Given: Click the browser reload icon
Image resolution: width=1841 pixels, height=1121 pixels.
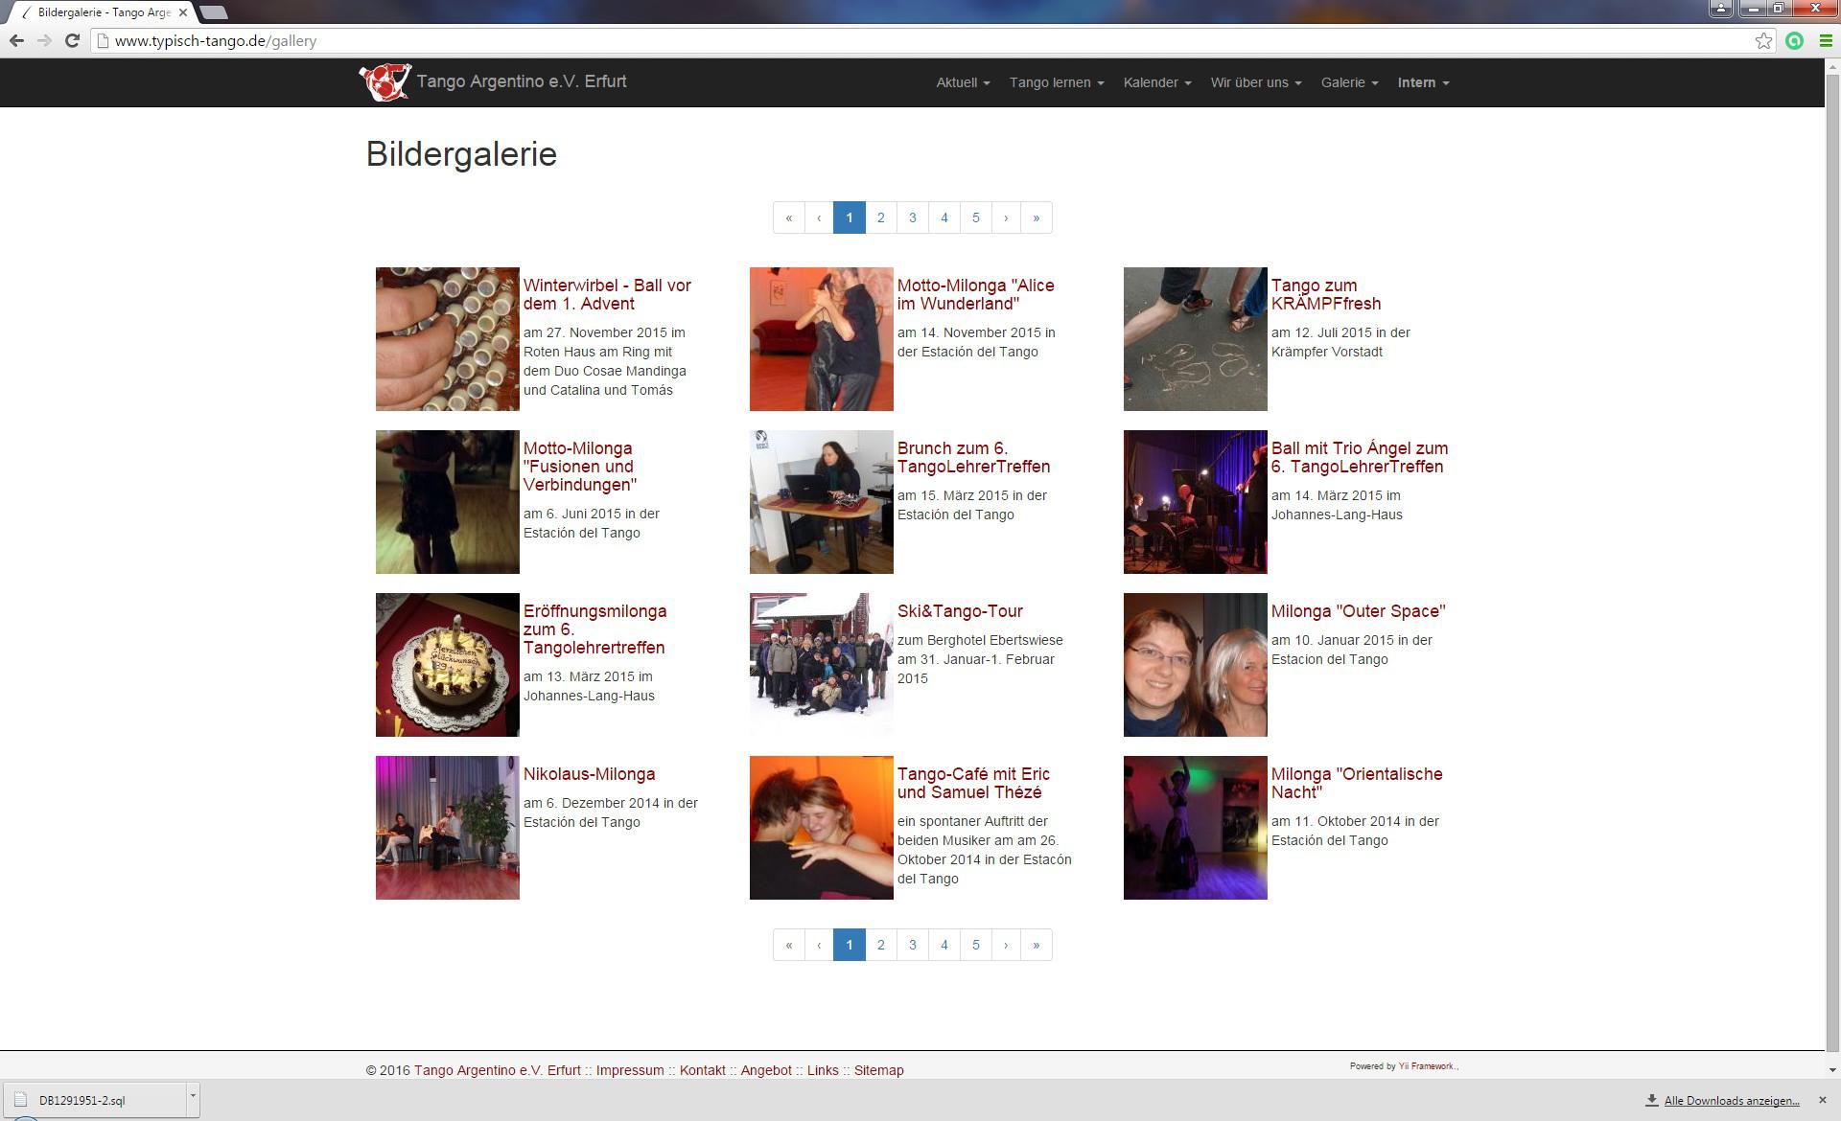Looking at the screenshot, I should point(72,40).
